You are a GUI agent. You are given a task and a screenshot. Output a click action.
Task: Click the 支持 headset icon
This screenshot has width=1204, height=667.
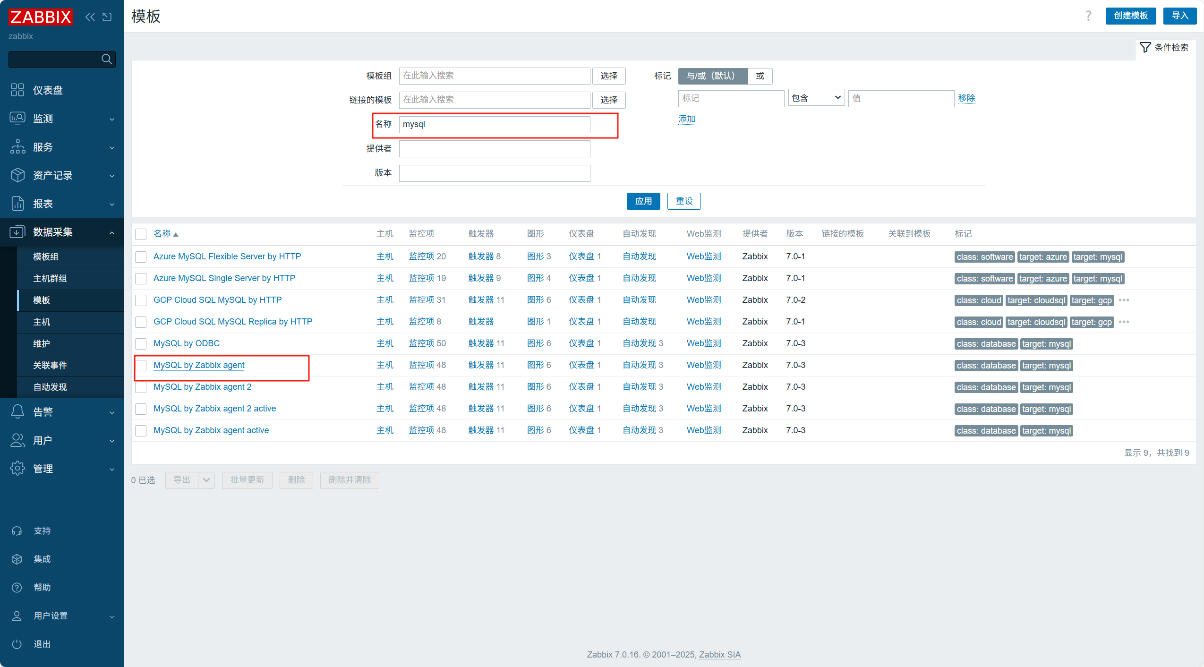17,530
